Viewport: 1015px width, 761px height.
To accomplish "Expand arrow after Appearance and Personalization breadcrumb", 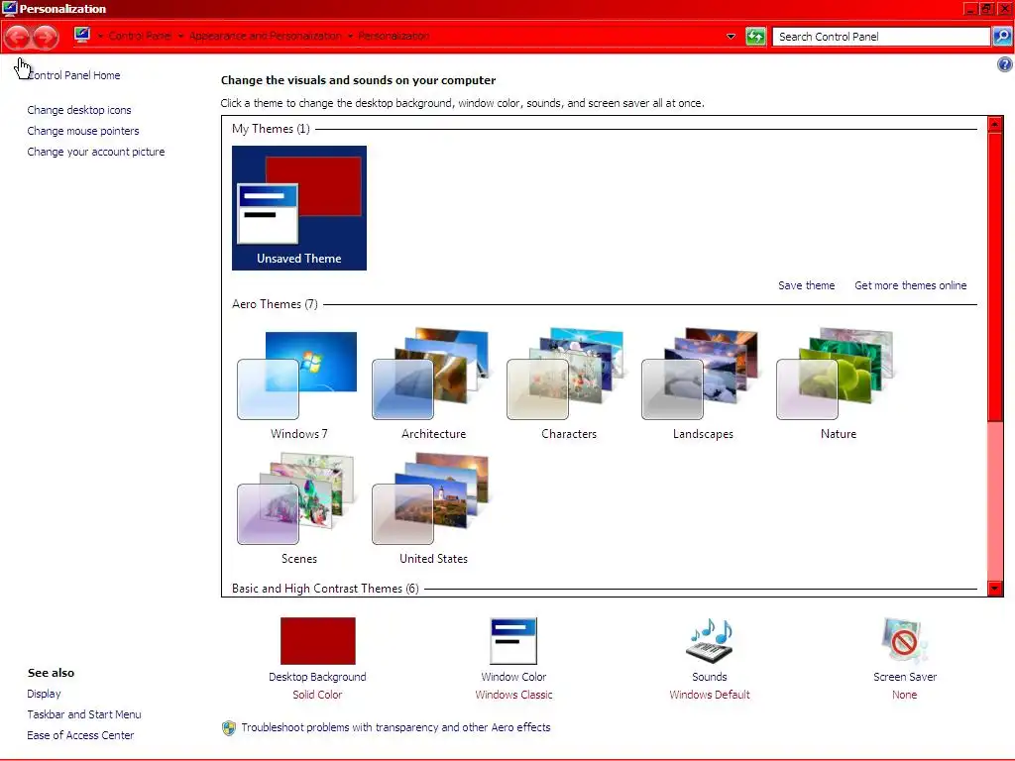I will point(350,37).
